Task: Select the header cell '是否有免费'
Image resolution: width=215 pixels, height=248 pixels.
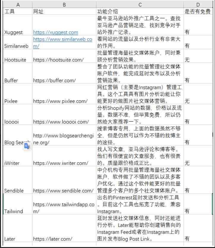Action: [198, 11]
